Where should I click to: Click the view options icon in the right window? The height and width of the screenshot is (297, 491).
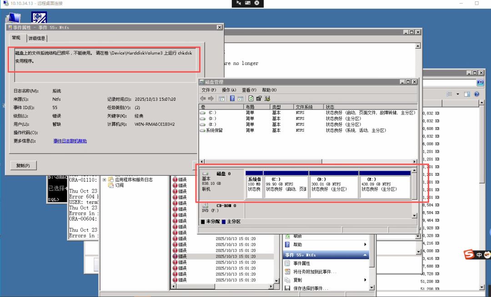click(449, 94)
